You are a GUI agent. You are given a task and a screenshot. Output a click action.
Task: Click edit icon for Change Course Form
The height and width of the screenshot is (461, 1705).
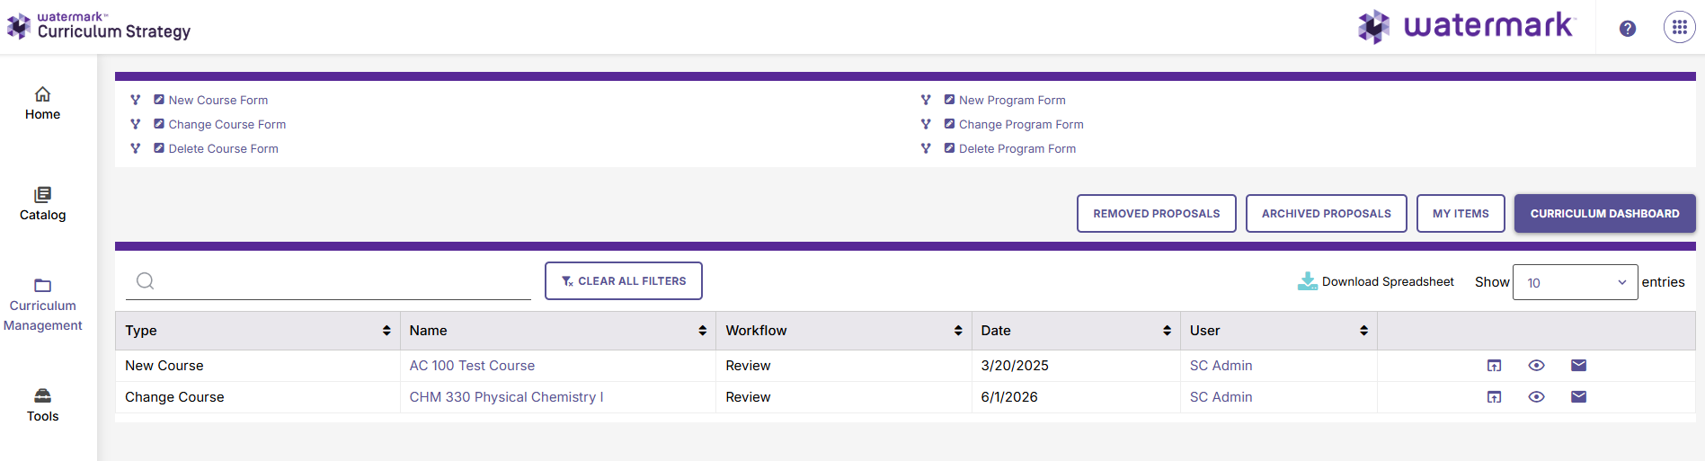[x=159, y=124]
